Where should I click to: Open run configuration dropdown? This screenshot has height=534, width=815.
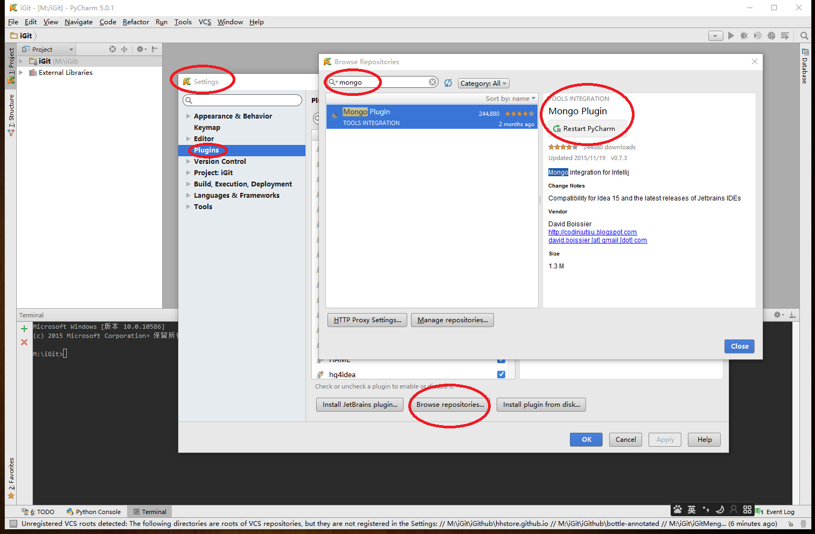[715, 36]
